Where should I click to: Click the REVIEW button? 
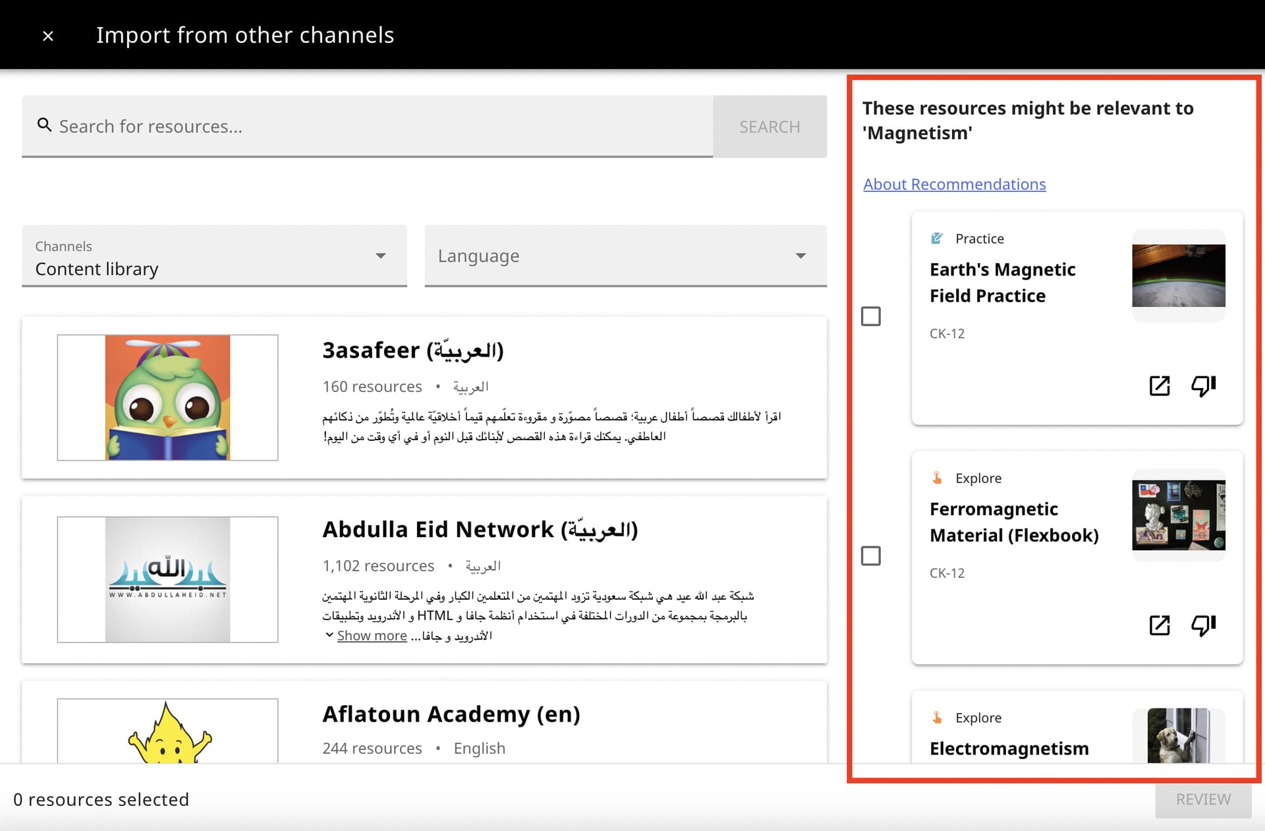[x=1202, y=799]
